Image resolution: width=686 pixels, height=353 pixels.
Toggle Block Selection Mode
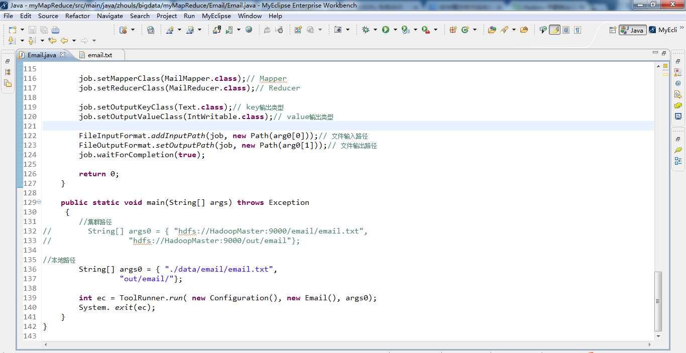(x=566, y=30)
